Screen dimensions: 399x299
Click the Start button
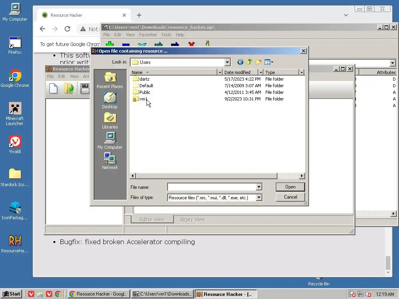pos(11,294)
